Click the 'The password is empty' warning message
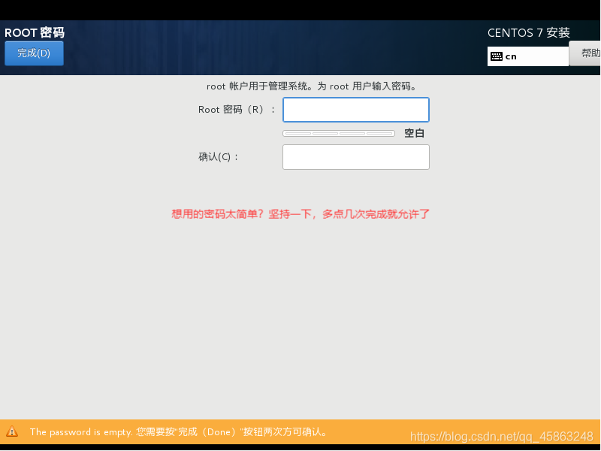The width and height of the screenshot is (601, 451). [x=179, y=431]
